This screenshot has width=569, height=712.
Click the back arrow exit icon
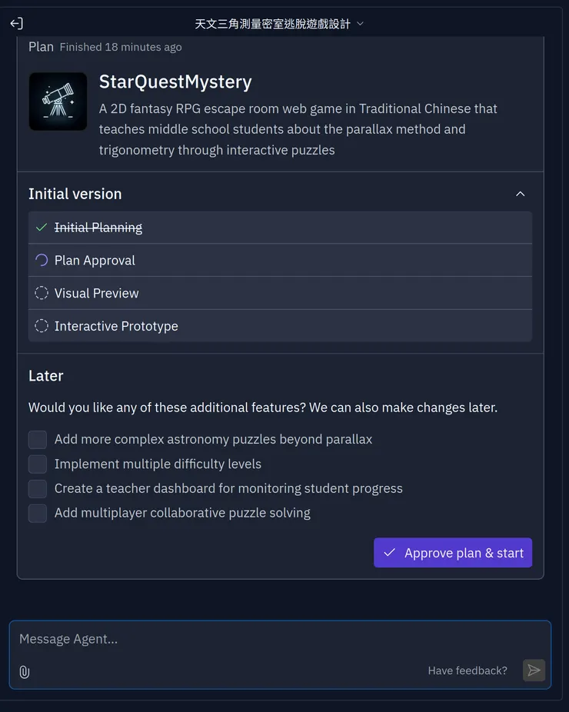16,24
